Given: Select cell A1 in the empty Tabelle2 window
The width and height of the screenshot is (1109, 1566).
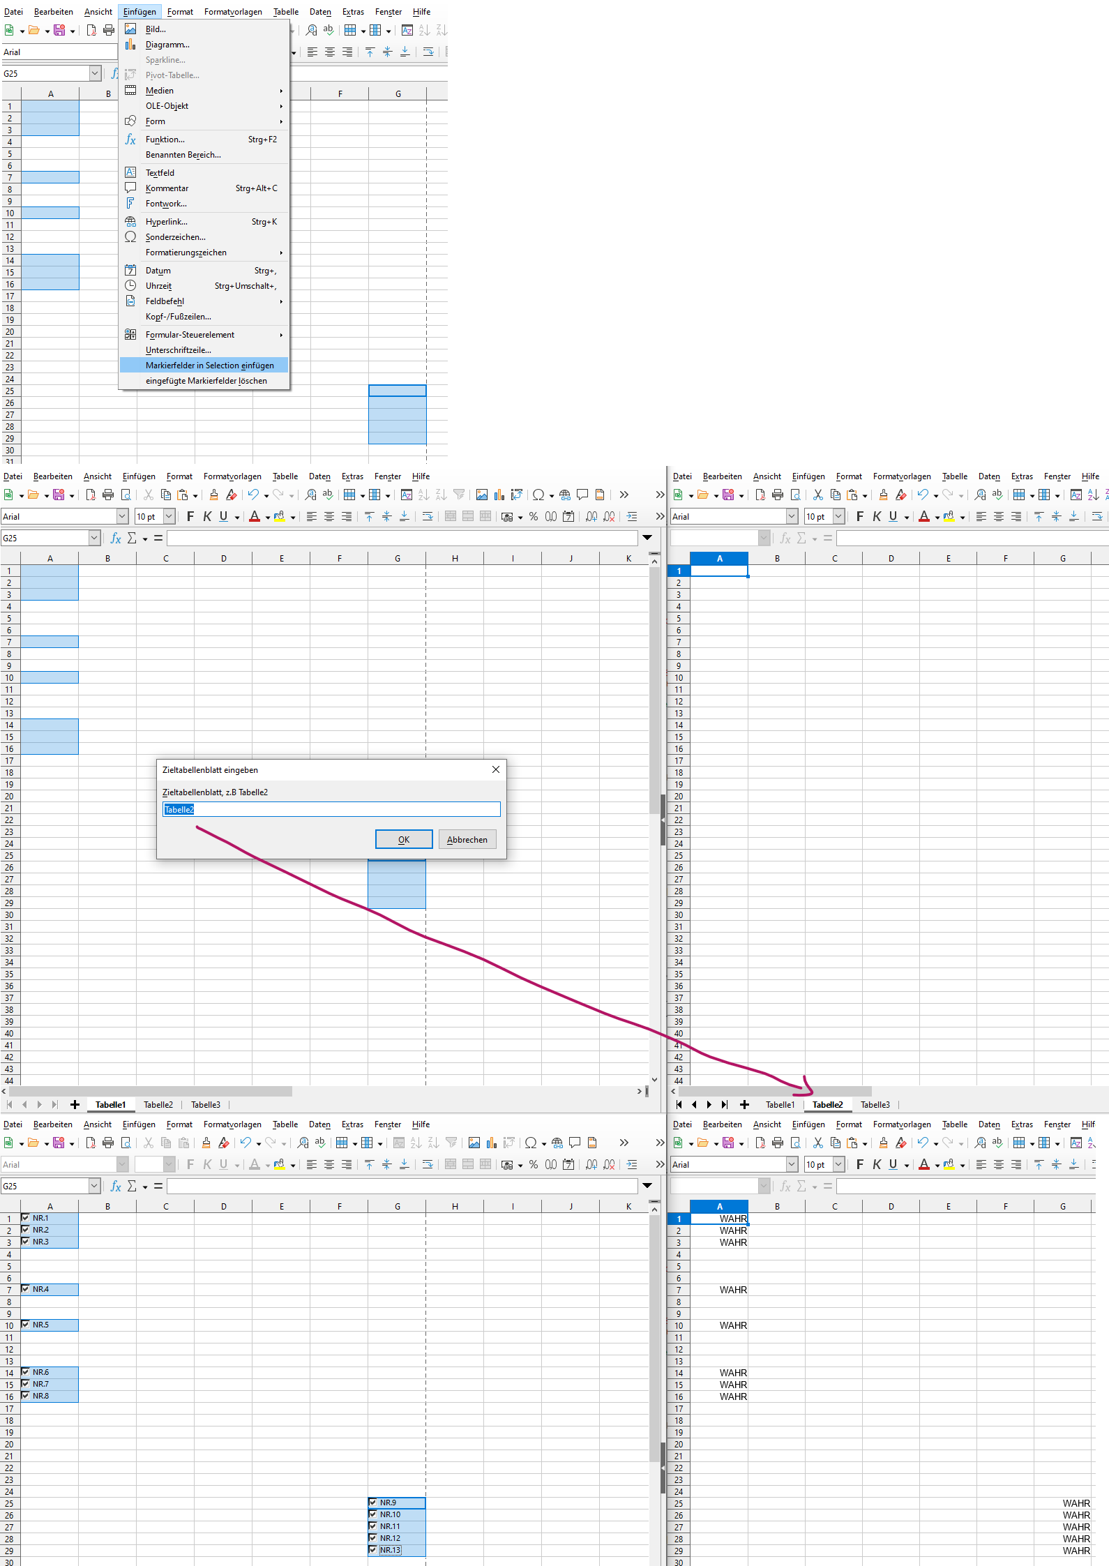Looking at the screenshot, I should [x=719, y=571].
